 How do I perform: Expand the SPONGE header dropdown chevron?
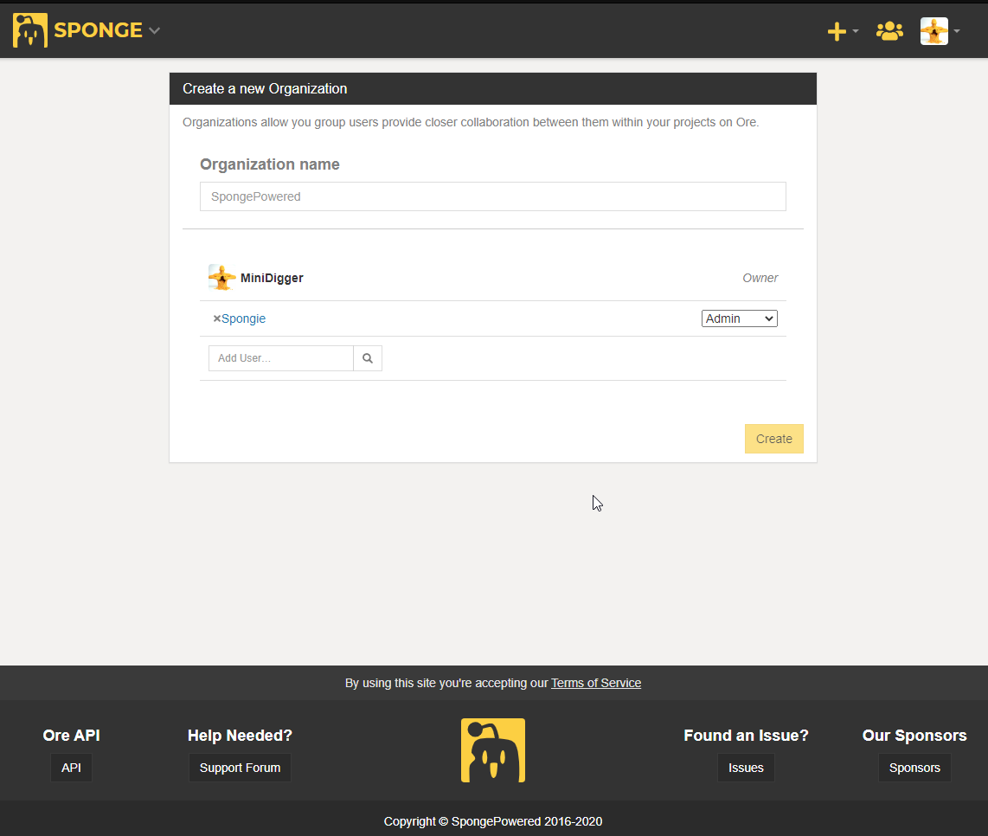(x=154, y=30)
